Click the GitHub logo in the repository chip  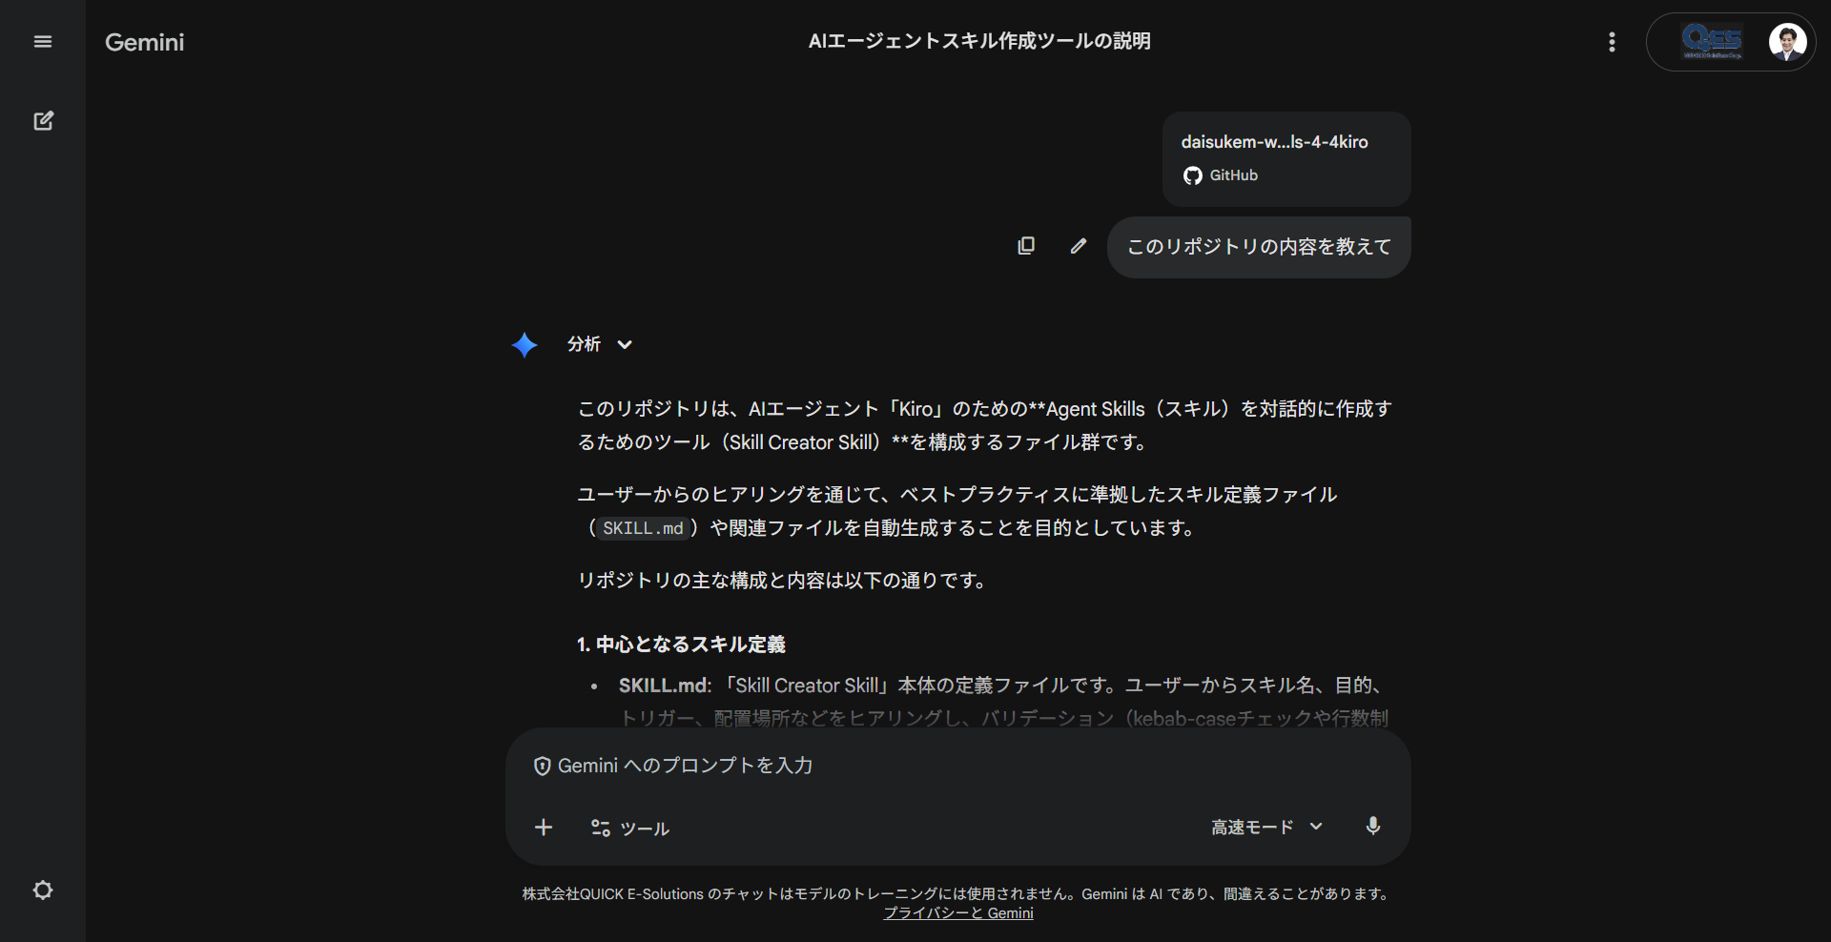coord(1192,175)
